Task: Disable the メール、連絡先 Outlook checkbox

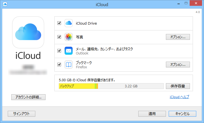Action: [59, 51]
